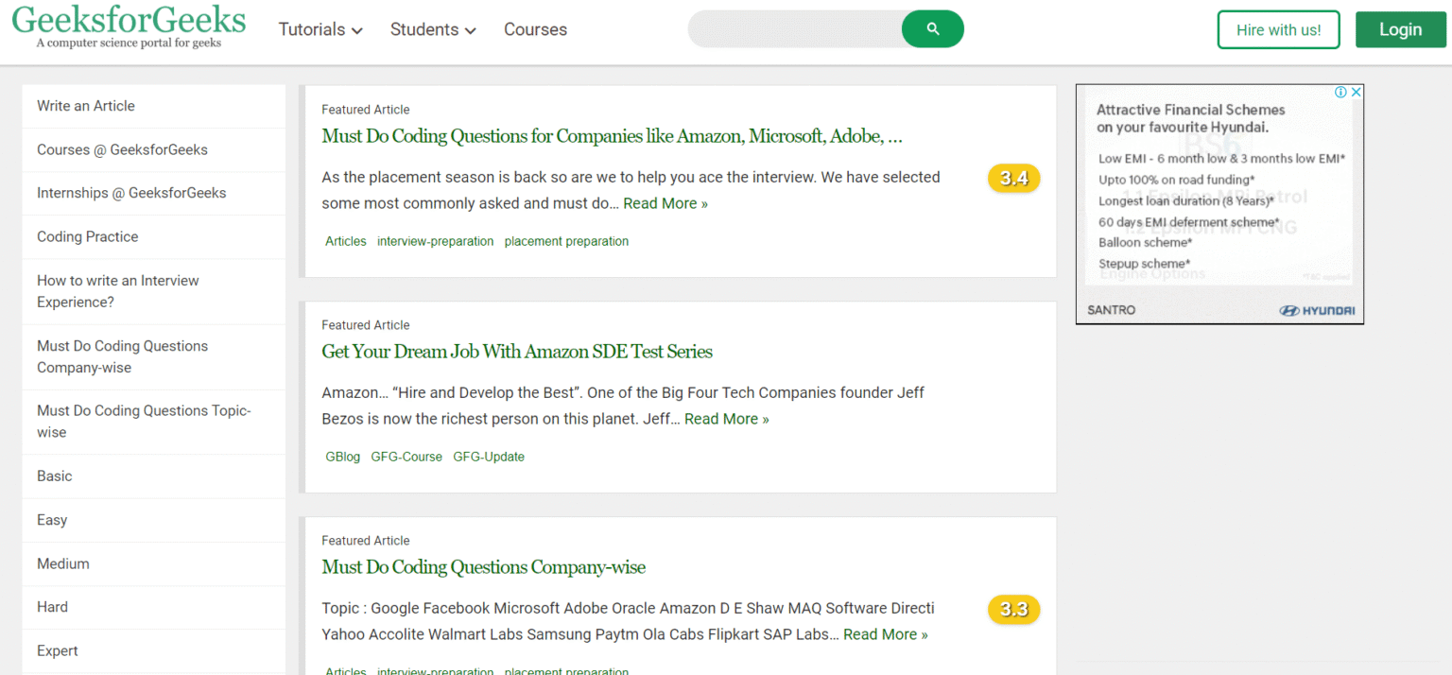This screenshot has width=1452, height=675.
Task: Expand the Students dropdown
Action: coord(432,29)
